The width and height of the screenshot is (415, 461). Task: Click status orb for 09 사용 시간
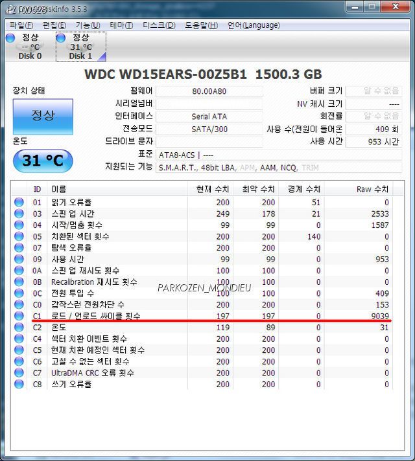19,259
